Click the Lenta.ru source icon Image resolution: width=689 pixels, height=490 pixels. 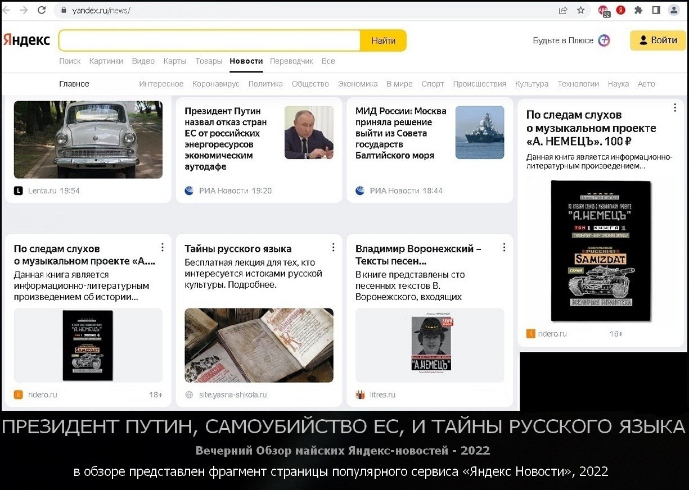click(x=19, y=191)
